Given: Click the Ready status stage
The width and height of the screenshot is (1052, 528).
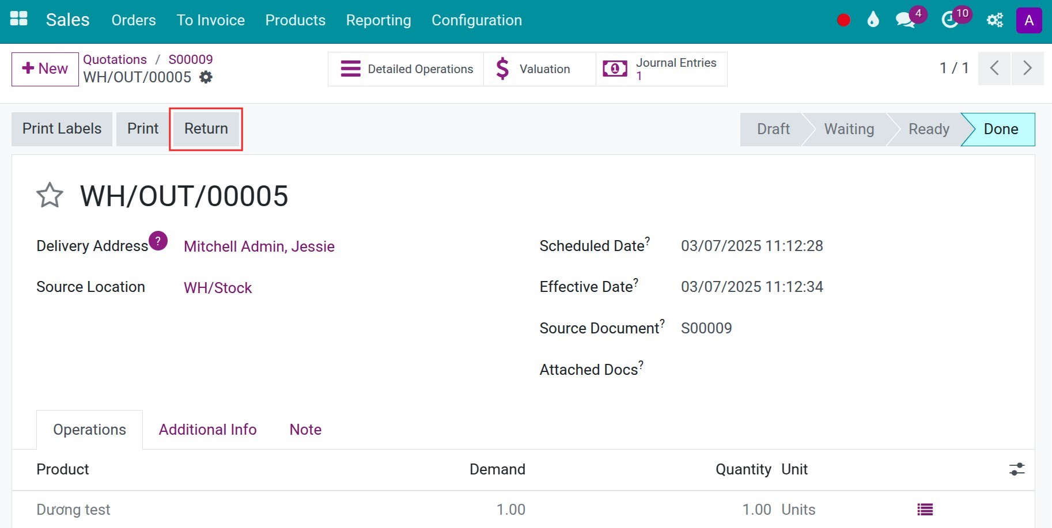Looking at the screenshot, I should pos(928,129).
